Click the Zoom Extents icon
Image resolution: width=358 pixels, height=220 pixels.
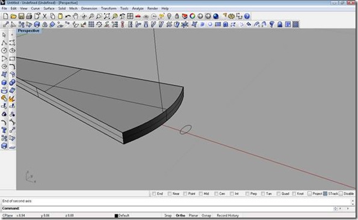[x=106, y=16]
